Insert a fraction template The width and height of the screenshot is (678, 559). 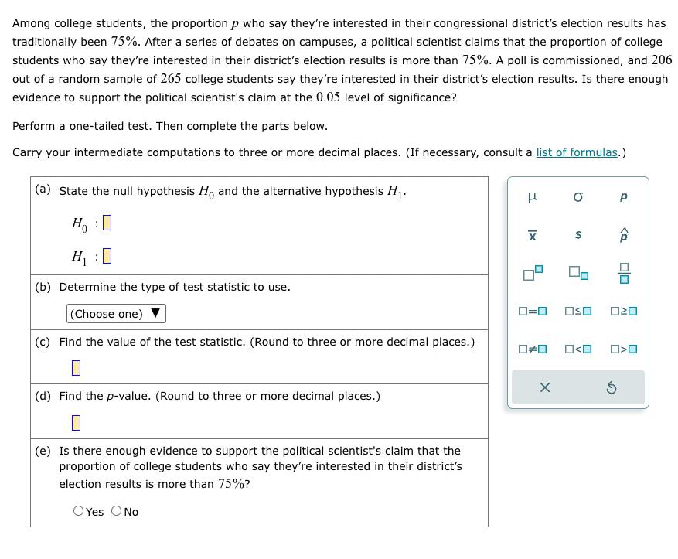coord(623,273)
